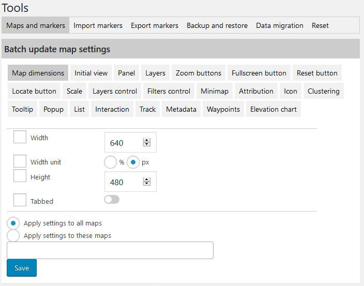The width and height of the screenshot is (364, 286).
Task: Check the Width checkbox
Action: 20,137
